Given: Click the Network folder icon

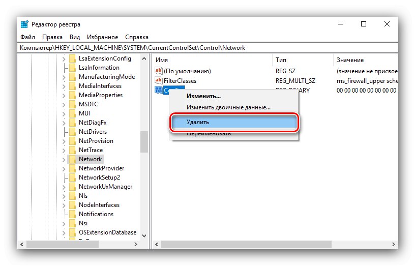Looking at the screenshot, I should [x=72, y=159].
